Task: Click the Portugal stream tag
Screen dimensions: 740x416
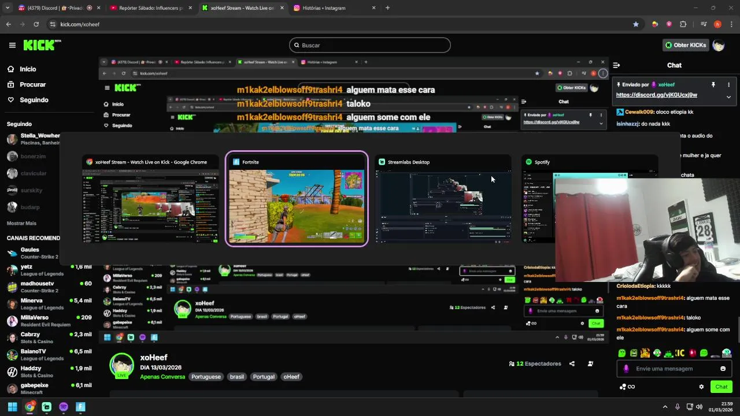Action: [x=264, y=377]
